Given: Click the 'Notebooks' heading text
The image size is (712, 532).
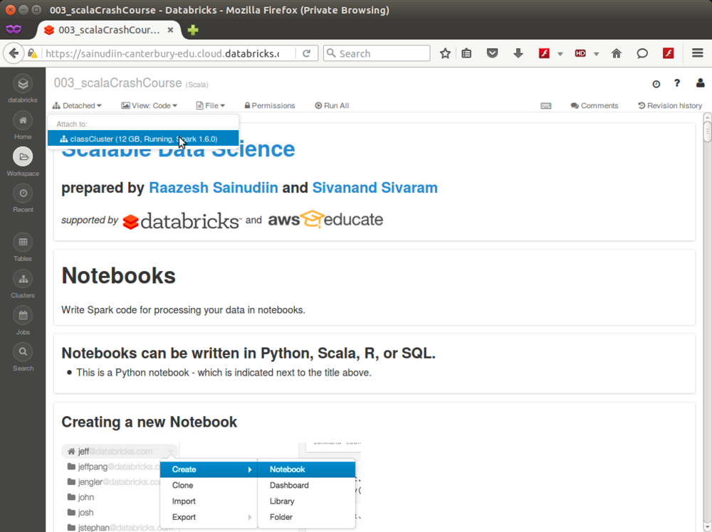Looking at the screenshot, I should click(x=118, y=276).
